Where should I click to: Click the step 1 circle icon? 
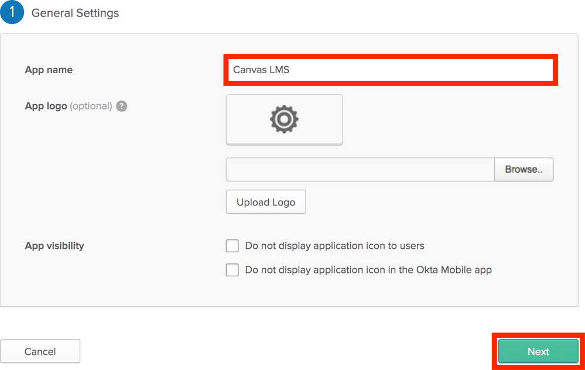(12, 12)
